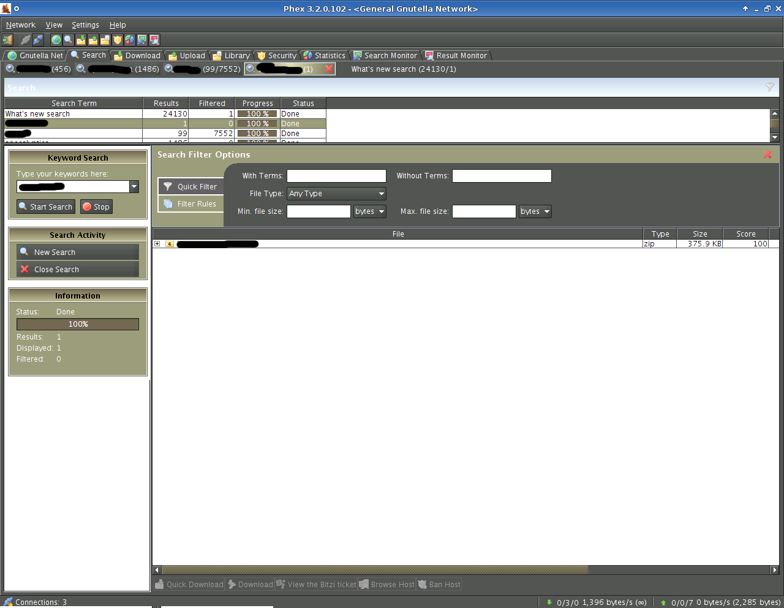Expand the zip file result row
Viewport: 784px width, 608px height.
tap(157, 244)
